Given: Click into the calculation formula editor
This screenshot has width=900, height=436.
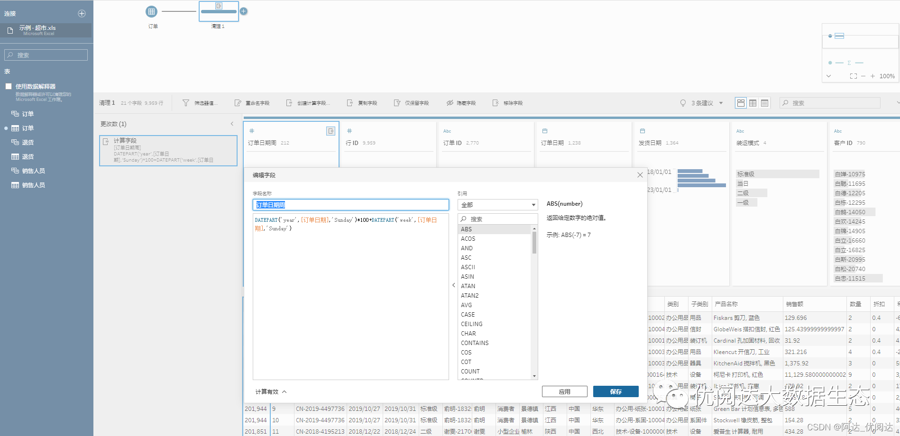Looking at the screenshot, I should coord(350,297).
